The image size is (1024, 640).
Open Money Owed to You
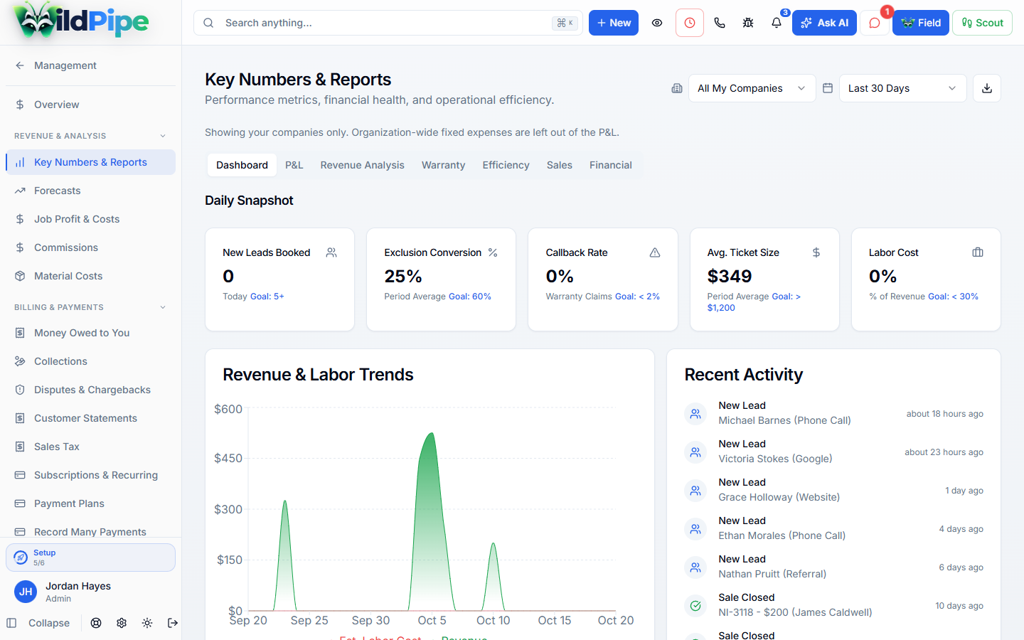pos(90,333)
